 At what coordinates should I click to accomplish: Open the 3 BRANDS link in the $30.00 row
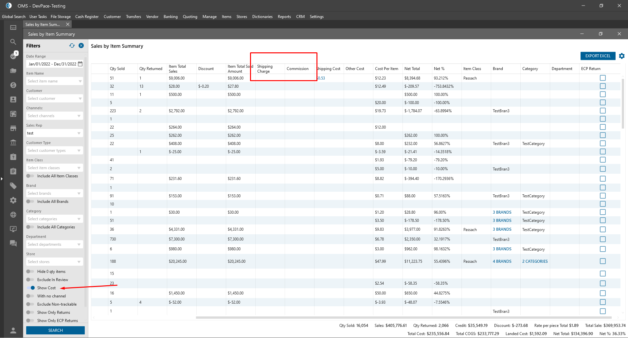coord(502,212)
